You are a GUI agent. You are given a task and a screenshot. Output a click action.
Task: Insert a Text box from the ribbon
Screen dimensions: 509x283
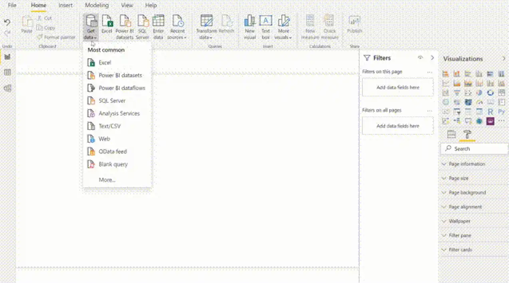(x=266, y=27)
